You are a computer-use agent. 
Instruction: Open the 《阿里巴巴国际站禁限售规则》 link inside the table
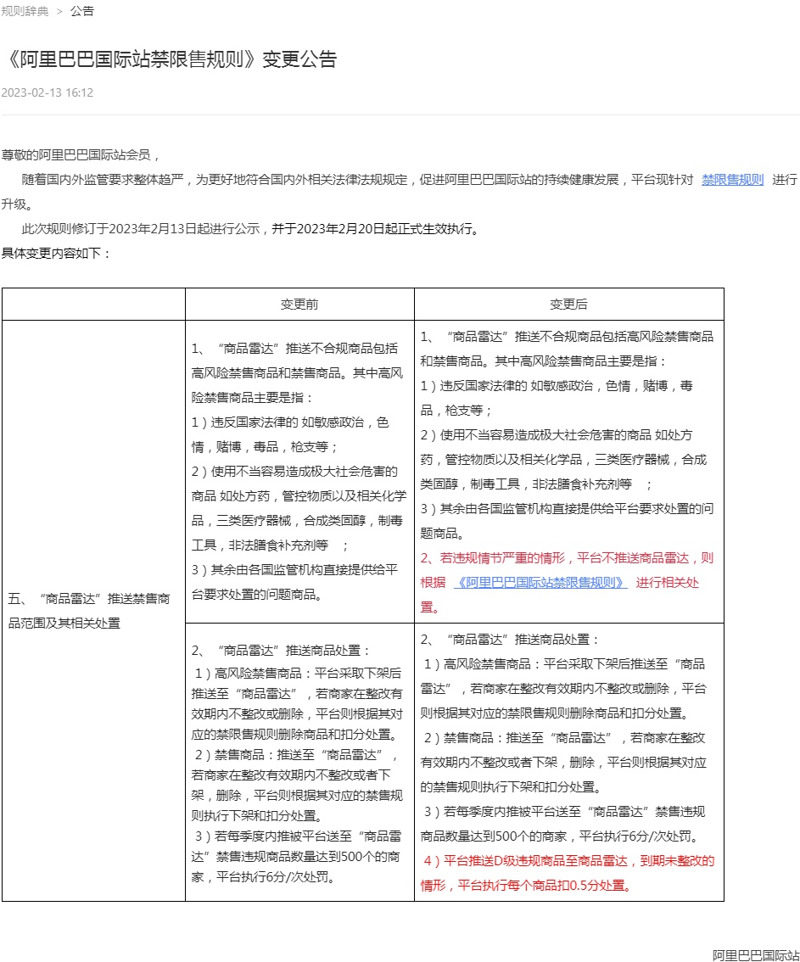coord(540,582)
